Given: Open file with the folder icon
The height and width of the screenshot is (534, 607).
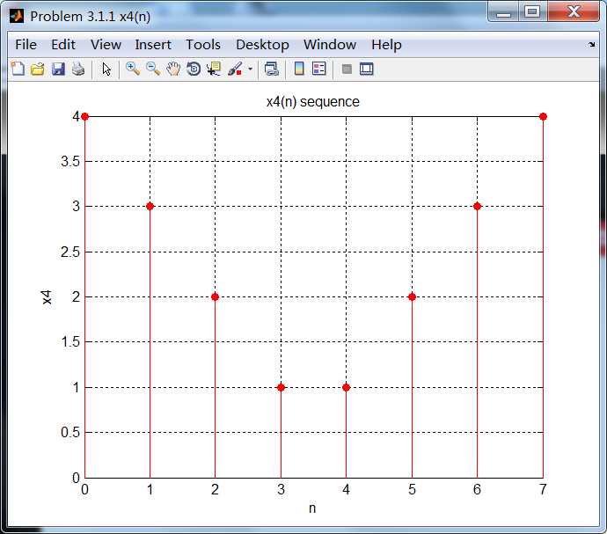Looking at the screenshot, I should pos(38,69).
